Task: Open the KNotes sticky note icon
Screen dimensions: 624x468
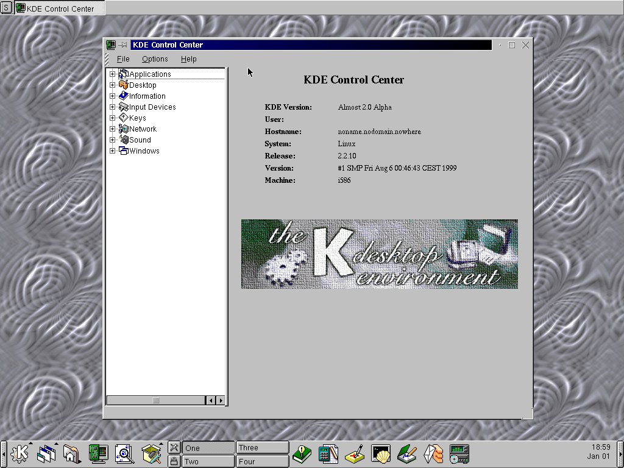Action: pos(355,454)
